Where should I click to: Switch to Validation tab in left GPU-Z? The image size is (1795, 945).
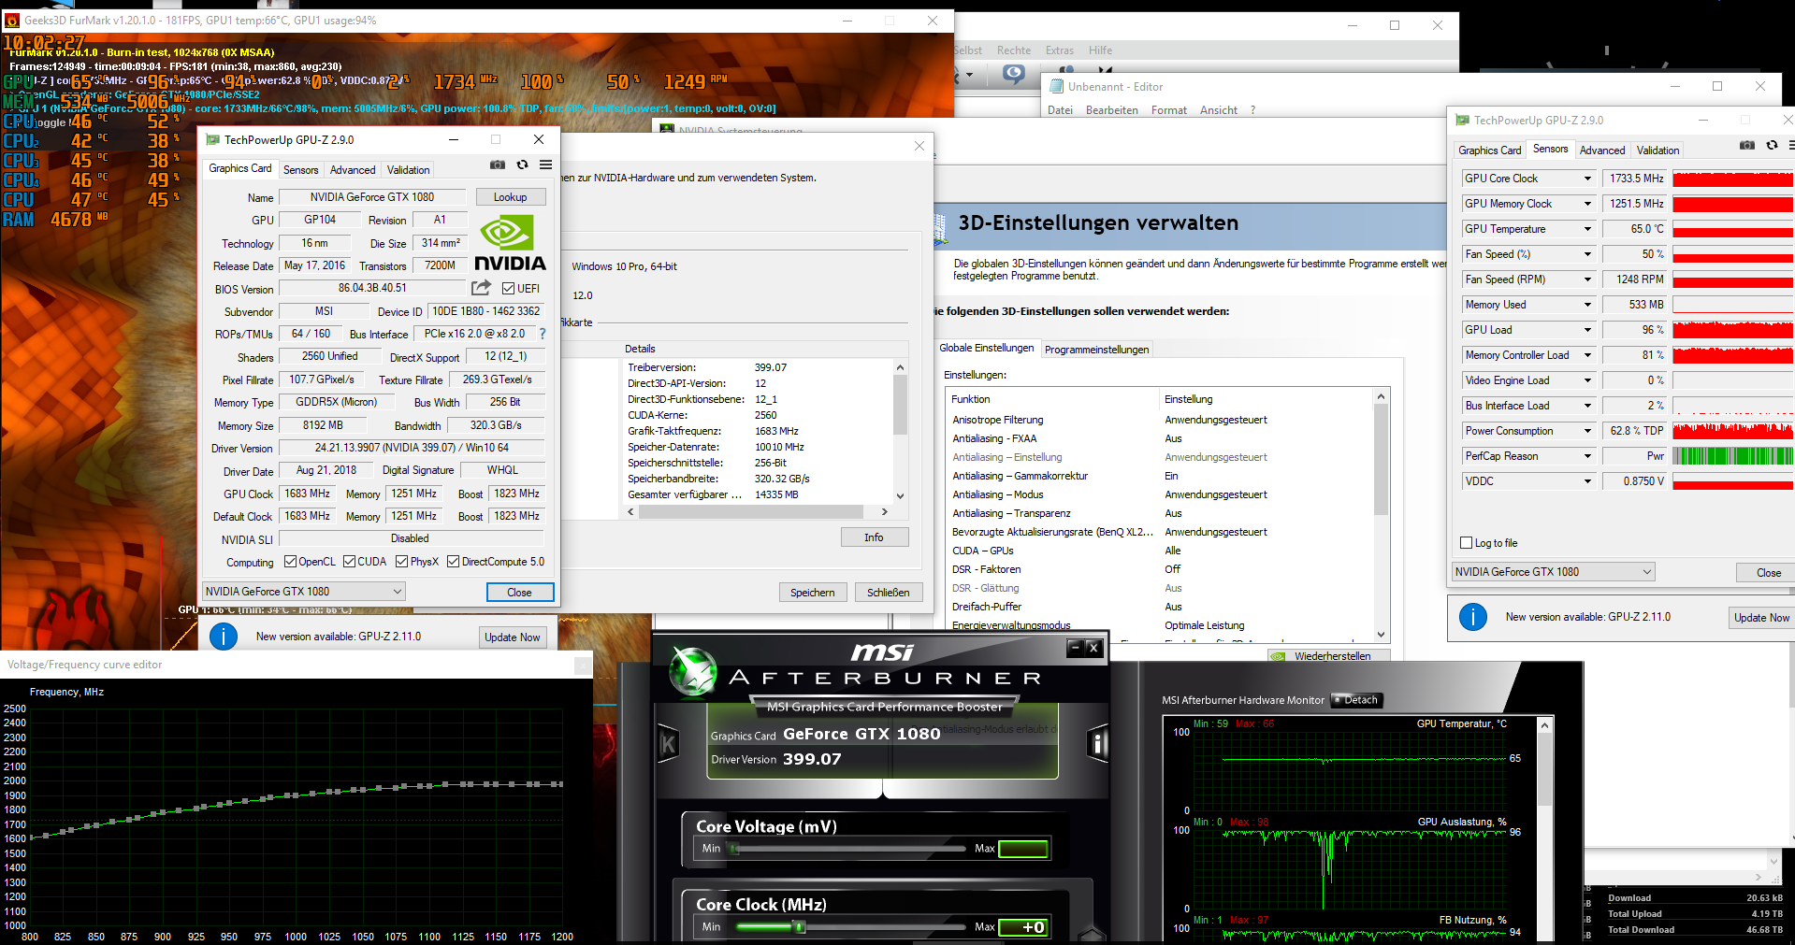[x=409, y=170]
